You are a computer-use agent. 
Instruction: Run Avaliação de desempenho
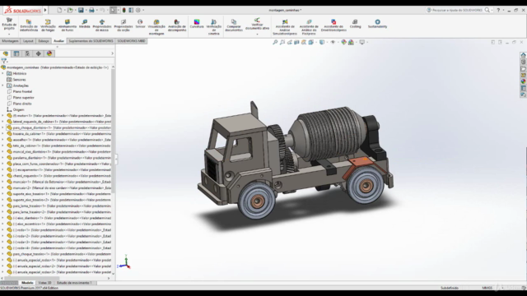(177, 25)
